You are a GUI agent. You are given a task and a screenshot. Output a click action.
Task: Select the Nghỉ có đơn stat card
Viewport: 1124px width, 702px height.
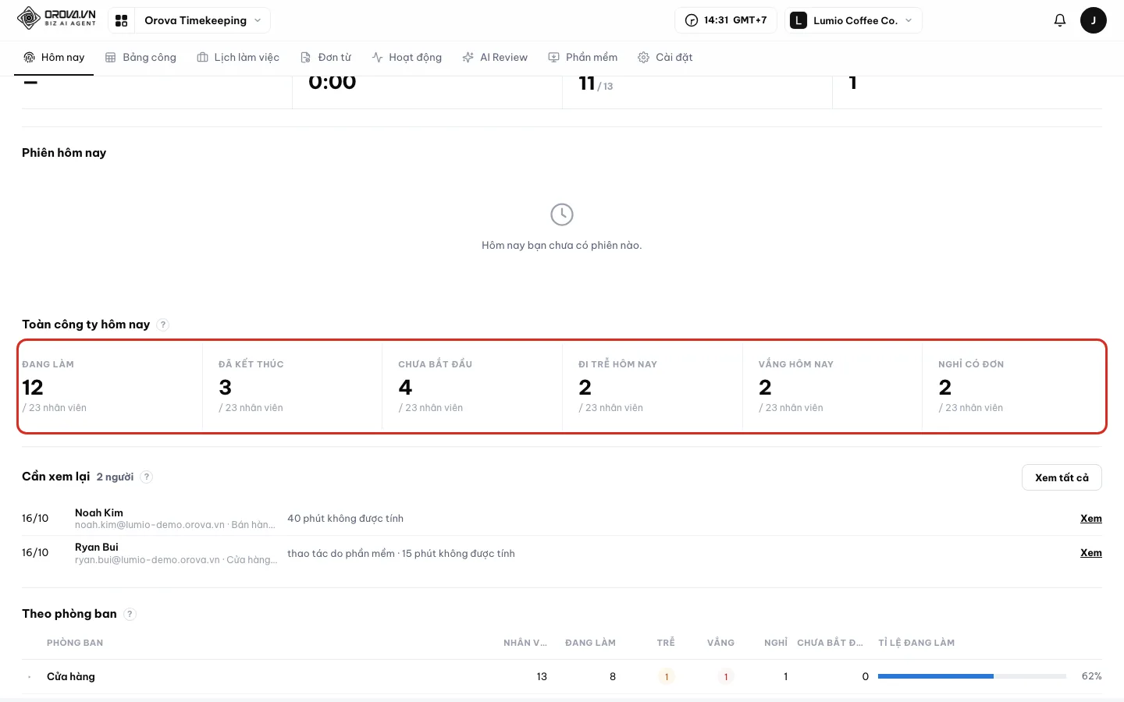[1012, 386]
